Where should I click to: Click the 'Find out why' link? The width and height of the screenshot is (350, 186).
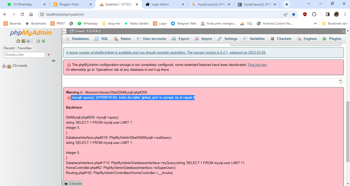(257, 65)
